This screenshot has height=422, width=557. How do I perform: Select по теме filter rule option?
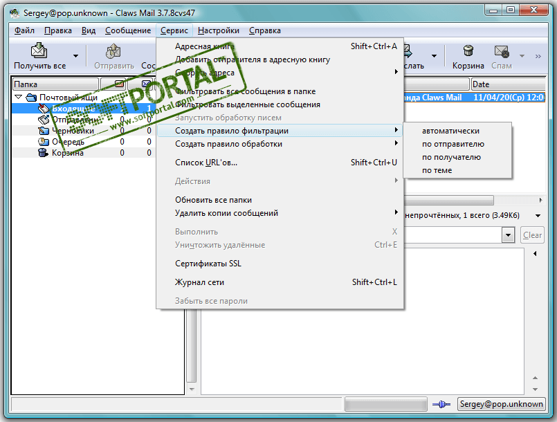pyautogui.click(x=457, y=170)
